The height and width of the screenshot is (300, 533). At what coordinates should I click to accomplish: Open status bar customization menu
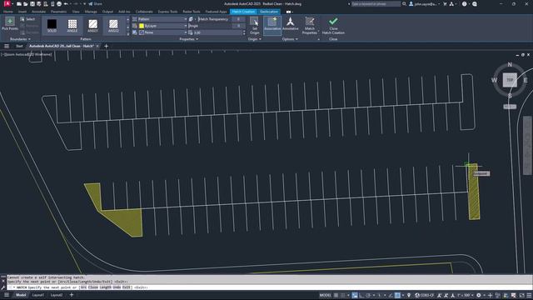[x=530, y=295]
